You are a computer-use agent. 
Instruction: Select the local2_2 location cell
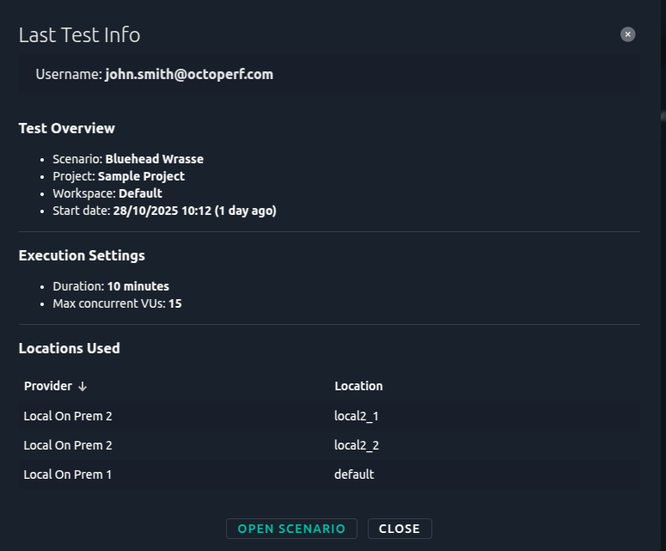357,445
